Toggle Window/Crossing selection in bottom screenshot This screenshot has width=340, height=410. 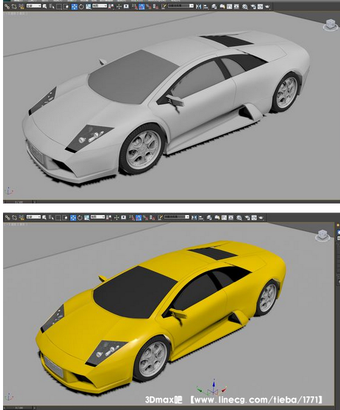(x=66, y=217)
